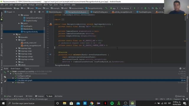Open the Navigate menu
The width and height of the screenshot is (189, 106).
pos(18,5)
